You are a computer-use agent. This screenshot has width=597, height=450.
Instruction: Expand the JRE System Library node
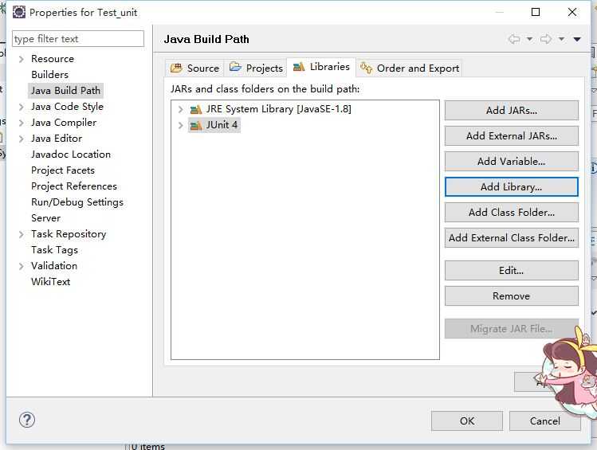point(180,110)
